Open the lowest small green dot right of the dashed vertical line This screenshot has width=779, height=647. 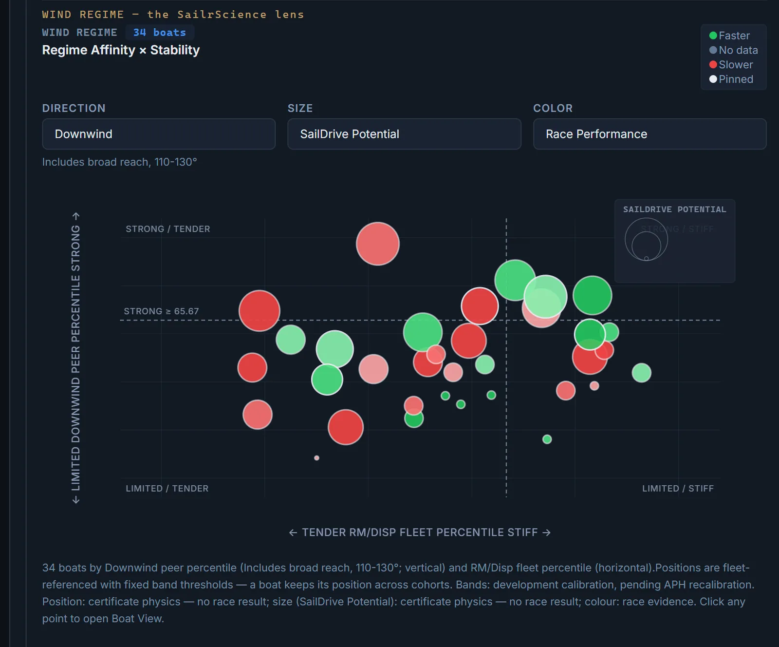pyautogui.click(x=547, y=439)
